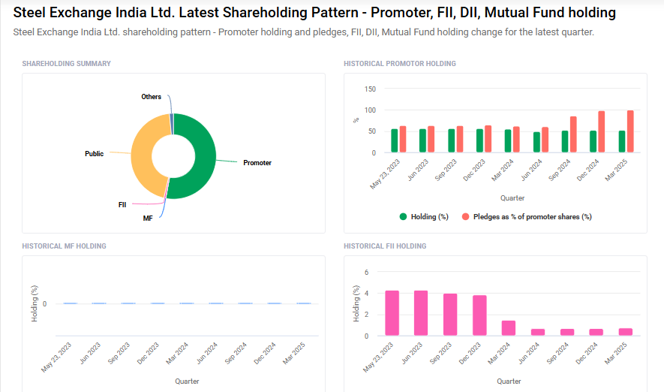Screen dimensions: 664x392
Task: Click the Mar 2025 green promoter holding bar
Action: (x=622, y=141)
